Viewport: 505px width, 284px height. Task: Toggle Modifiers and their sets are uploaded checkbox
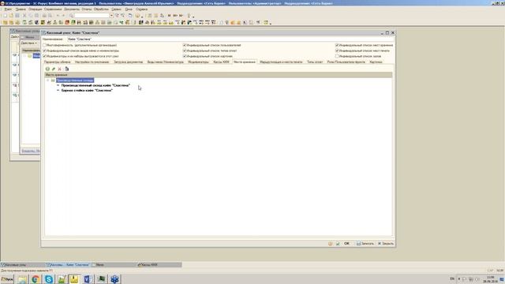tap(45, 56)
